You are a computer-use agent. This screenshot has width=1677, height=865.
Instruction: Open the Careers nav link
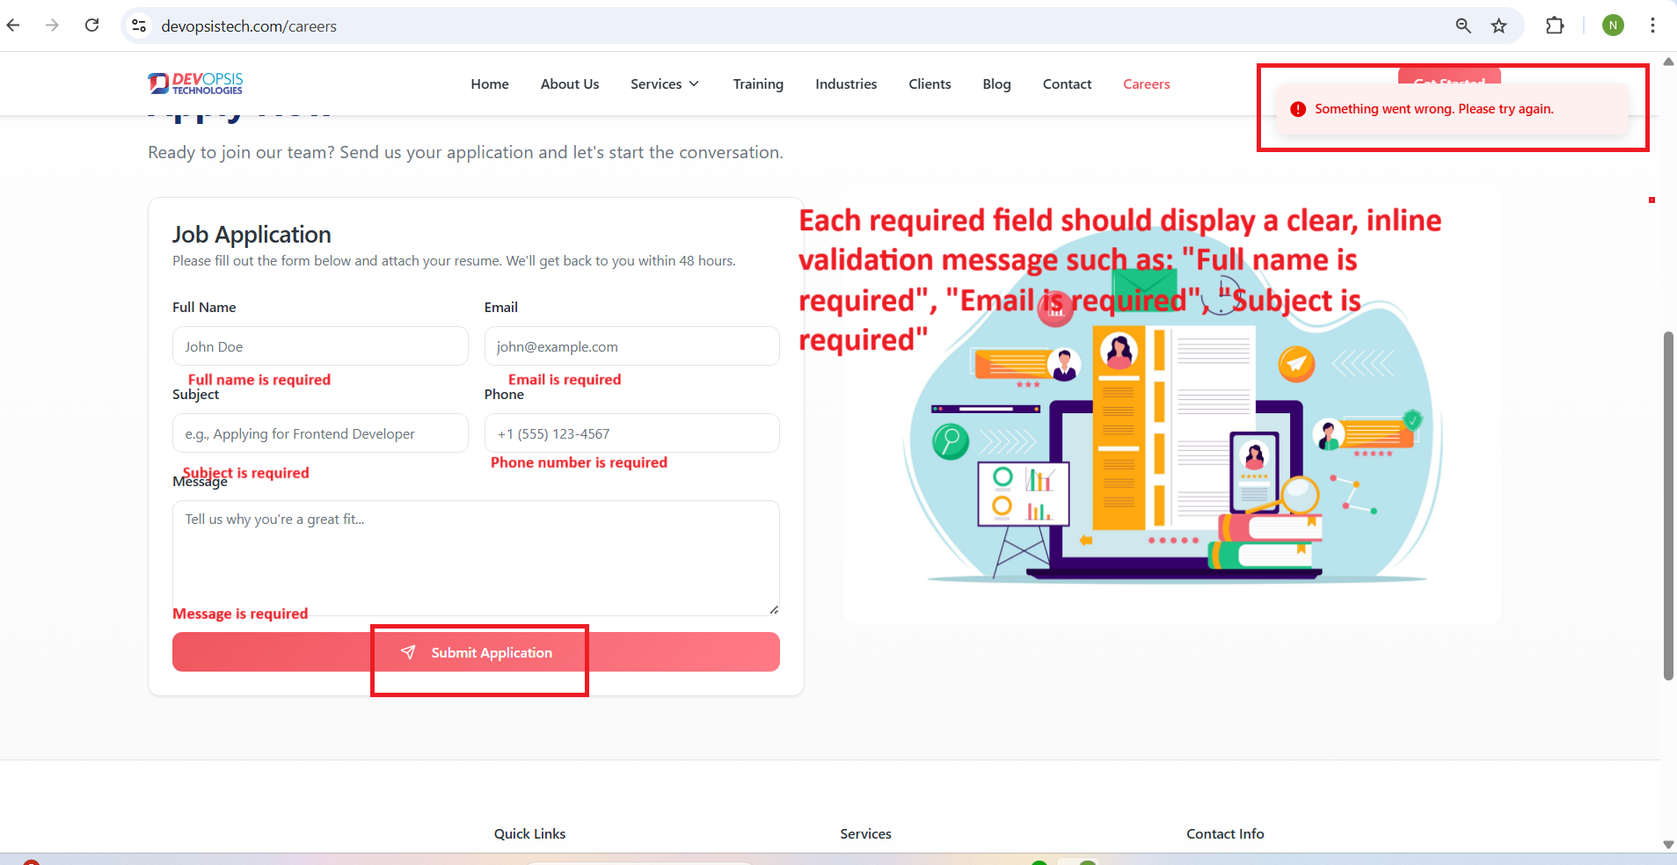pos(1146,84)
